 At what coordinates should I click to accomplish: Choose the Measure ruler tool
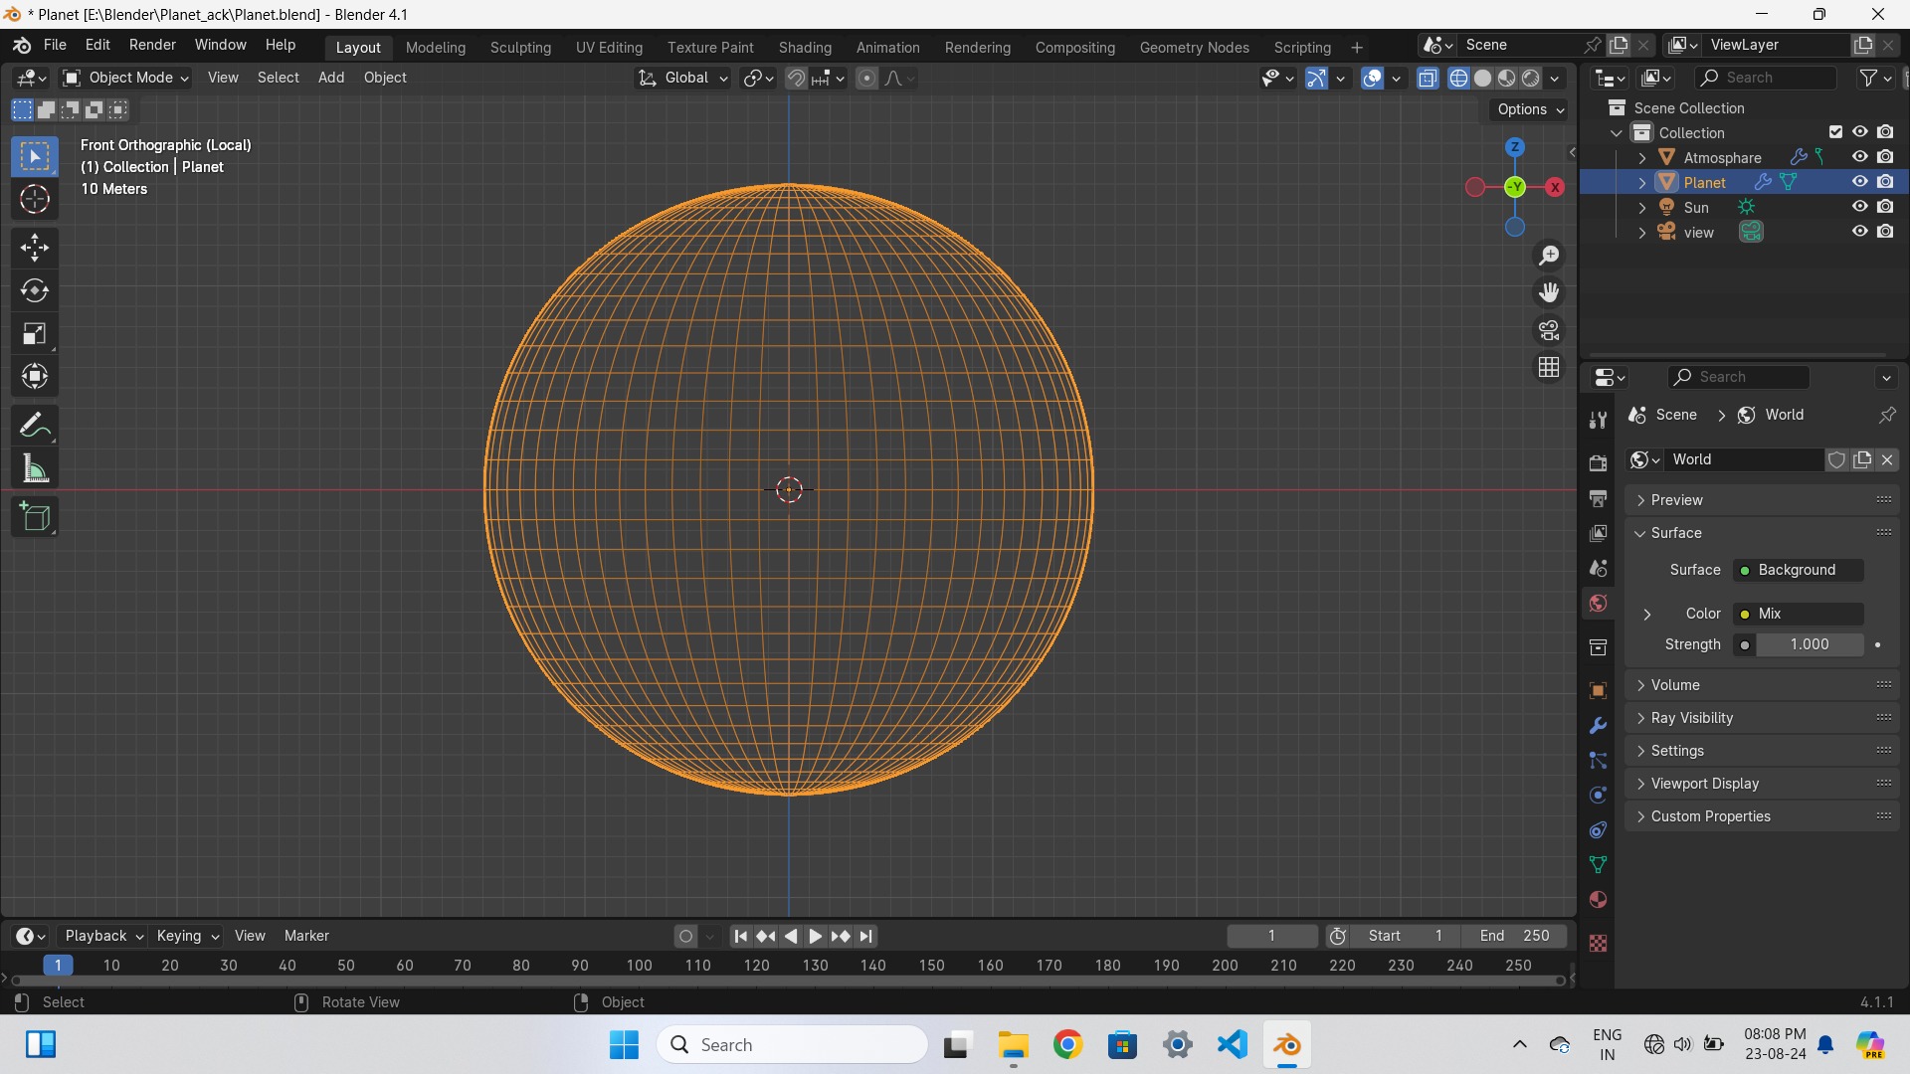[35, 468]
